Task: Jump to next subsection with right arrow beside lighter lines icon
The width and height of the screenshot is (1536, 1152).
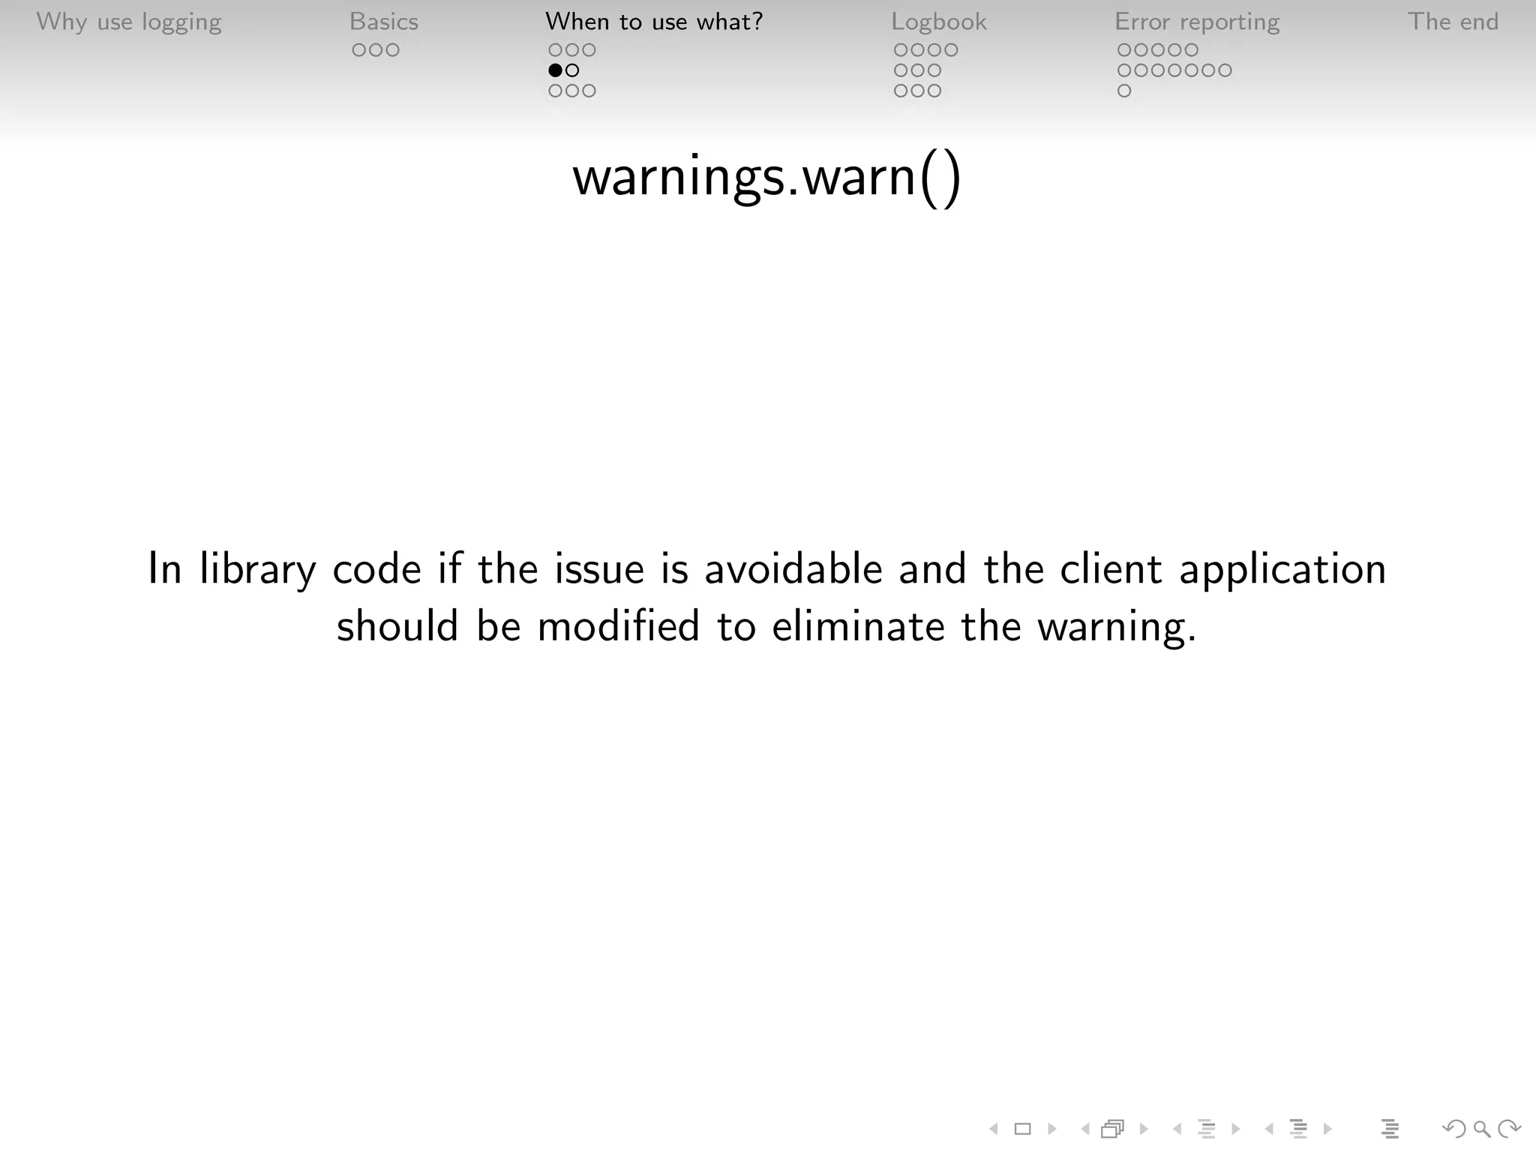Action: click(x=1236, y=1129)
